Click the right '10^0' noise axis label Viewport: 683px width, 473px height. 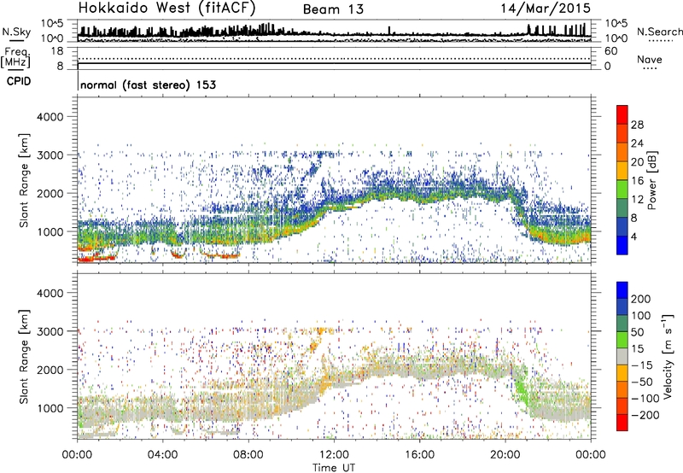pos(616,38)
